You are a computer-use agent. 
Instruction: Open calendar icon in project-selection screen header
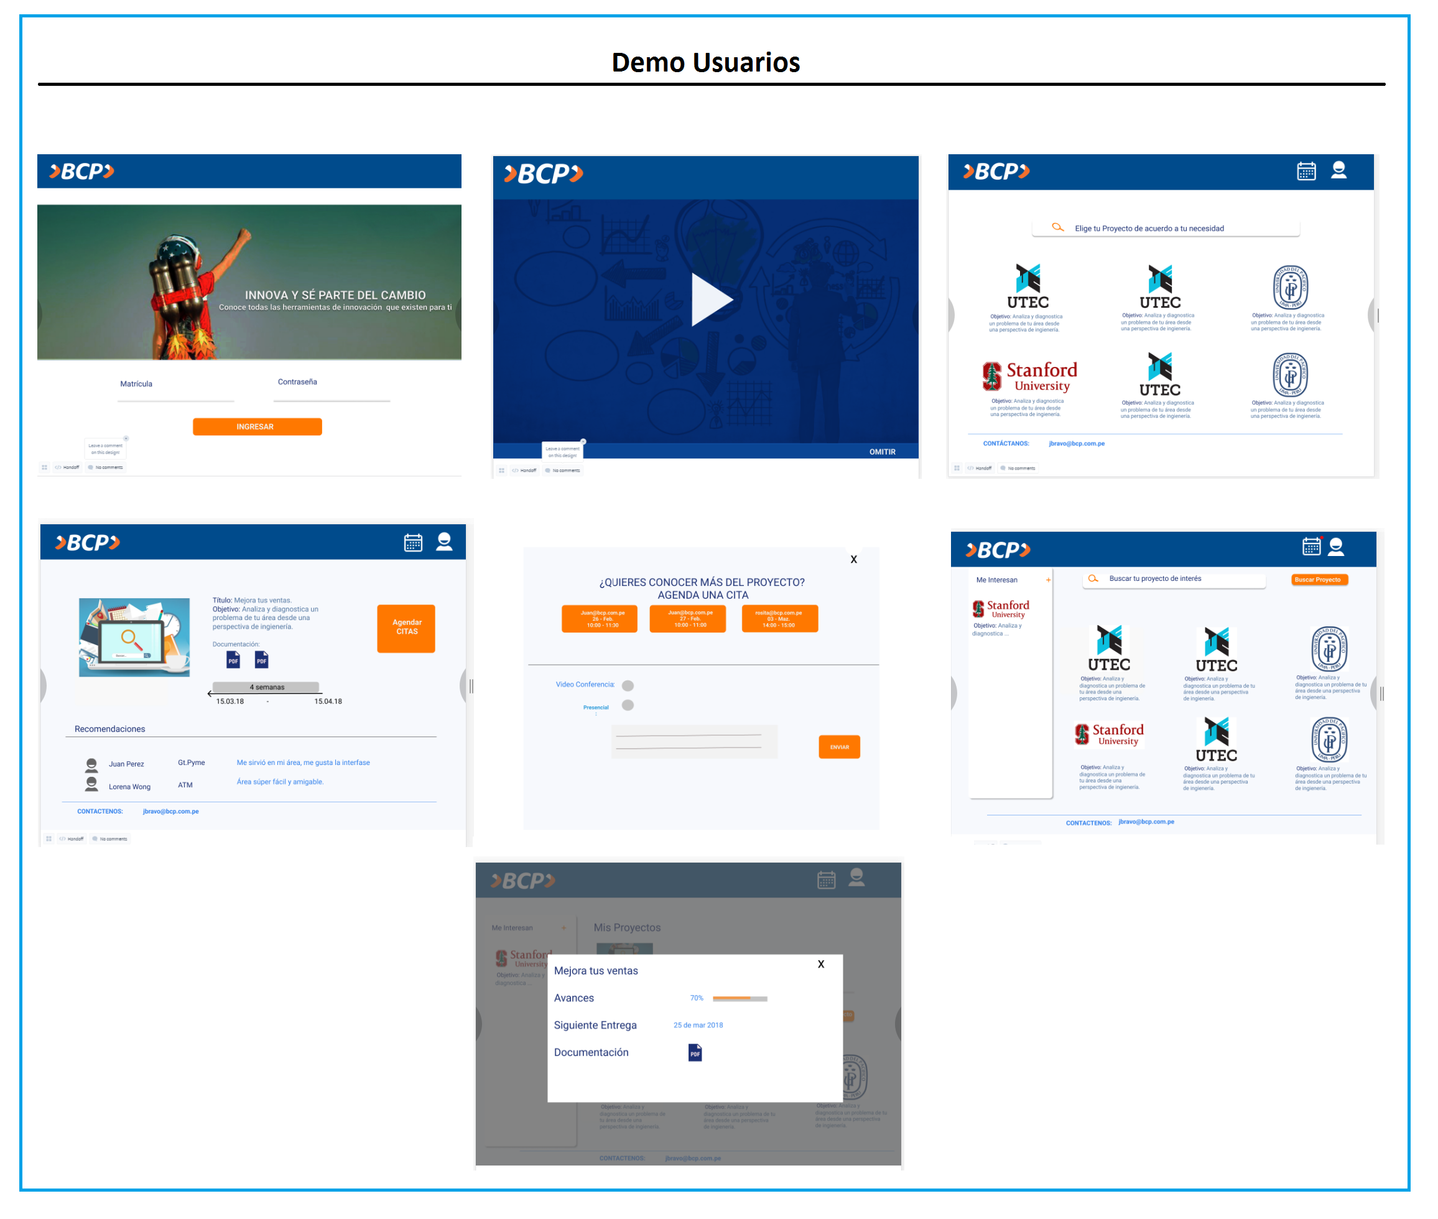coord(1306,172)
